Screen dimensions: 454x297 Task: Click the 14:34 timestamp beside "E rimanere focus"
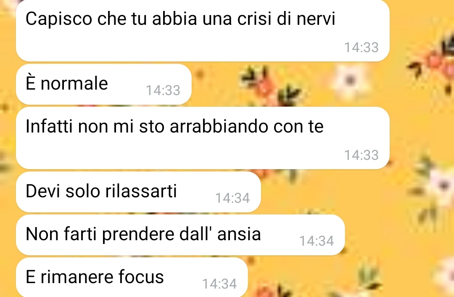pos(219,284)
